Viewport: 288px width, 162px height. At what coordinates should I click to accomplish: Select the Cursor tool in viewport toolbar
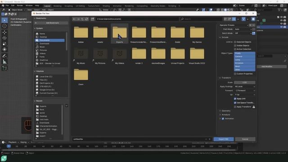click(x=4, y=26)
